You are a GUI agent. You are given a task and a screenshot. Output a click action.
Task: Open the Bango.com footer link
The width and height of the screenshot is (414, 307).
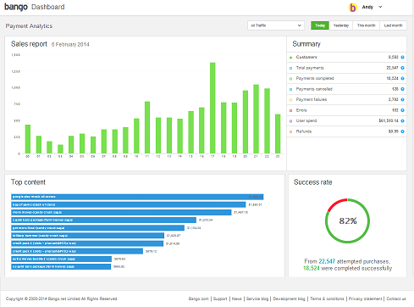pyautogui.click(x=199, y=299)
